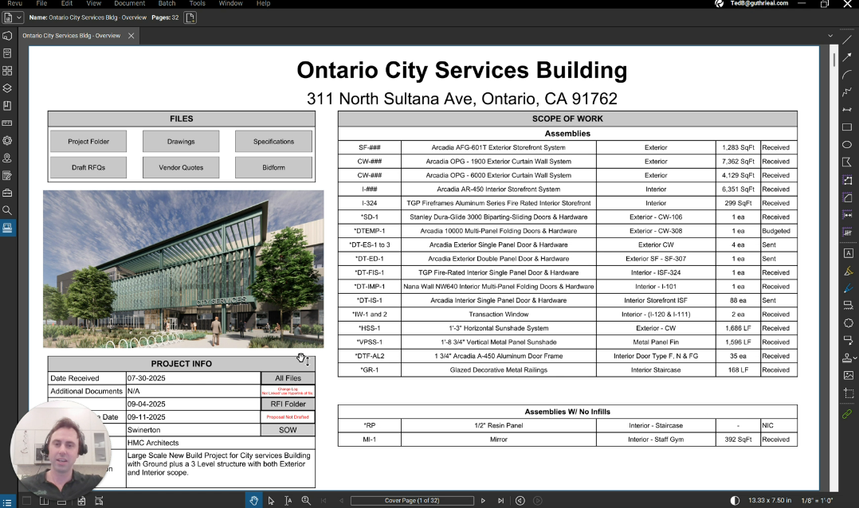The height and width of the screenshot is (508, 859).
Task: Activate the Pan hand tool
Action: pyautogui.click(x=253, y=500)
